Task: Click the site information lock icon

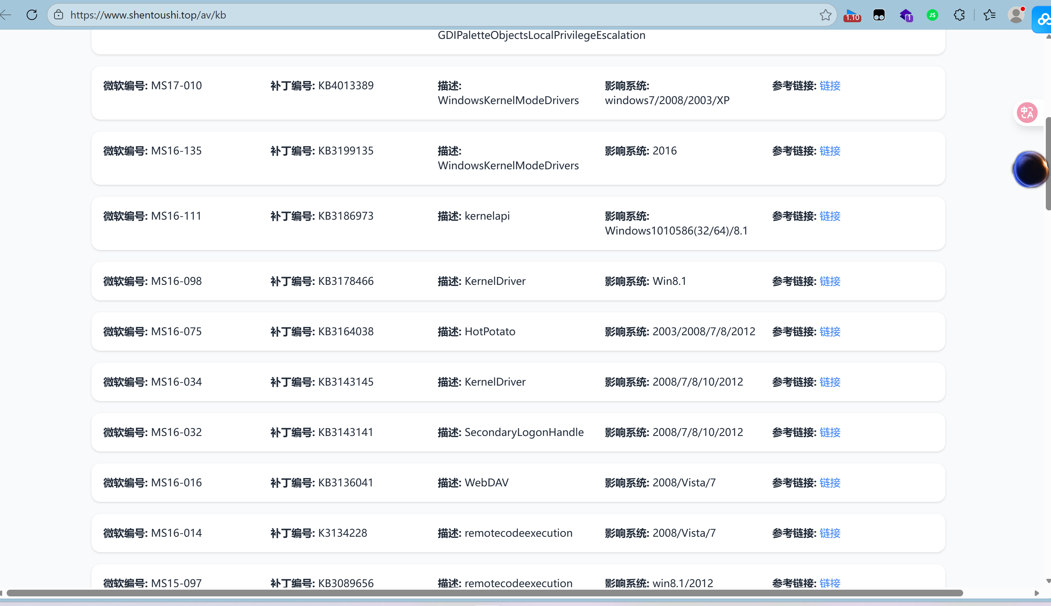Action: tap(59, 15)
